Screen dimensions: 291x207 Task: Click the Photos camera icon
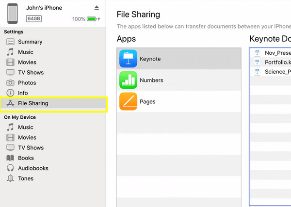10,82
